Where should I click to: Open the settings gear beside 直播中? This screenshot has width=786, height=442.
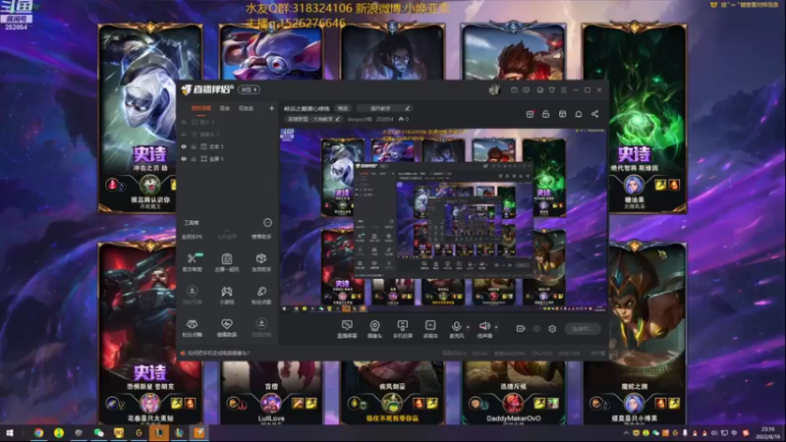tap(552, 329)
